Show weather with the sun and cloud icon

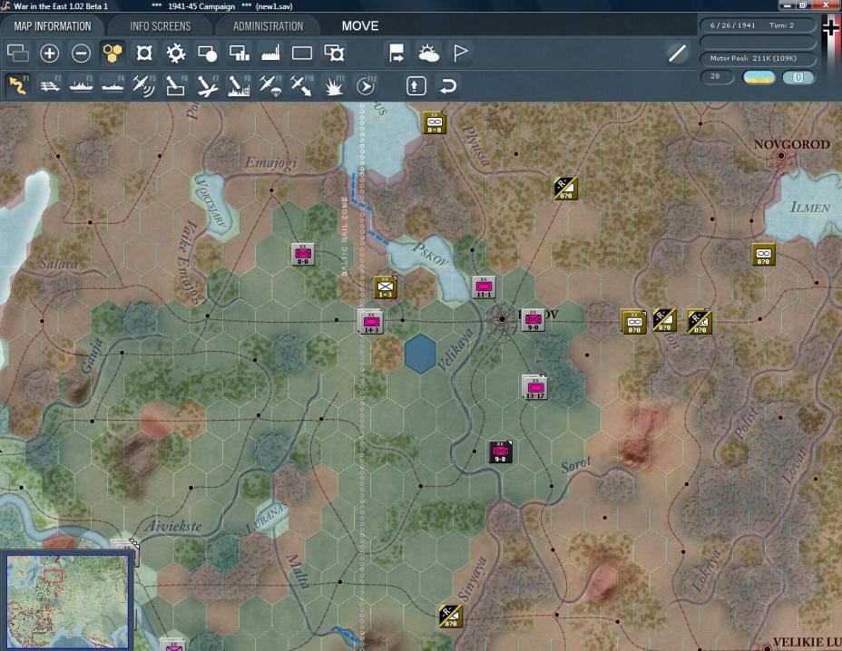428,53
